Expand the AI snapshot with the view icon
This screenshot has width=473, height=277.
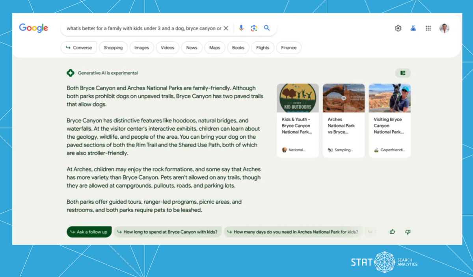402,73
